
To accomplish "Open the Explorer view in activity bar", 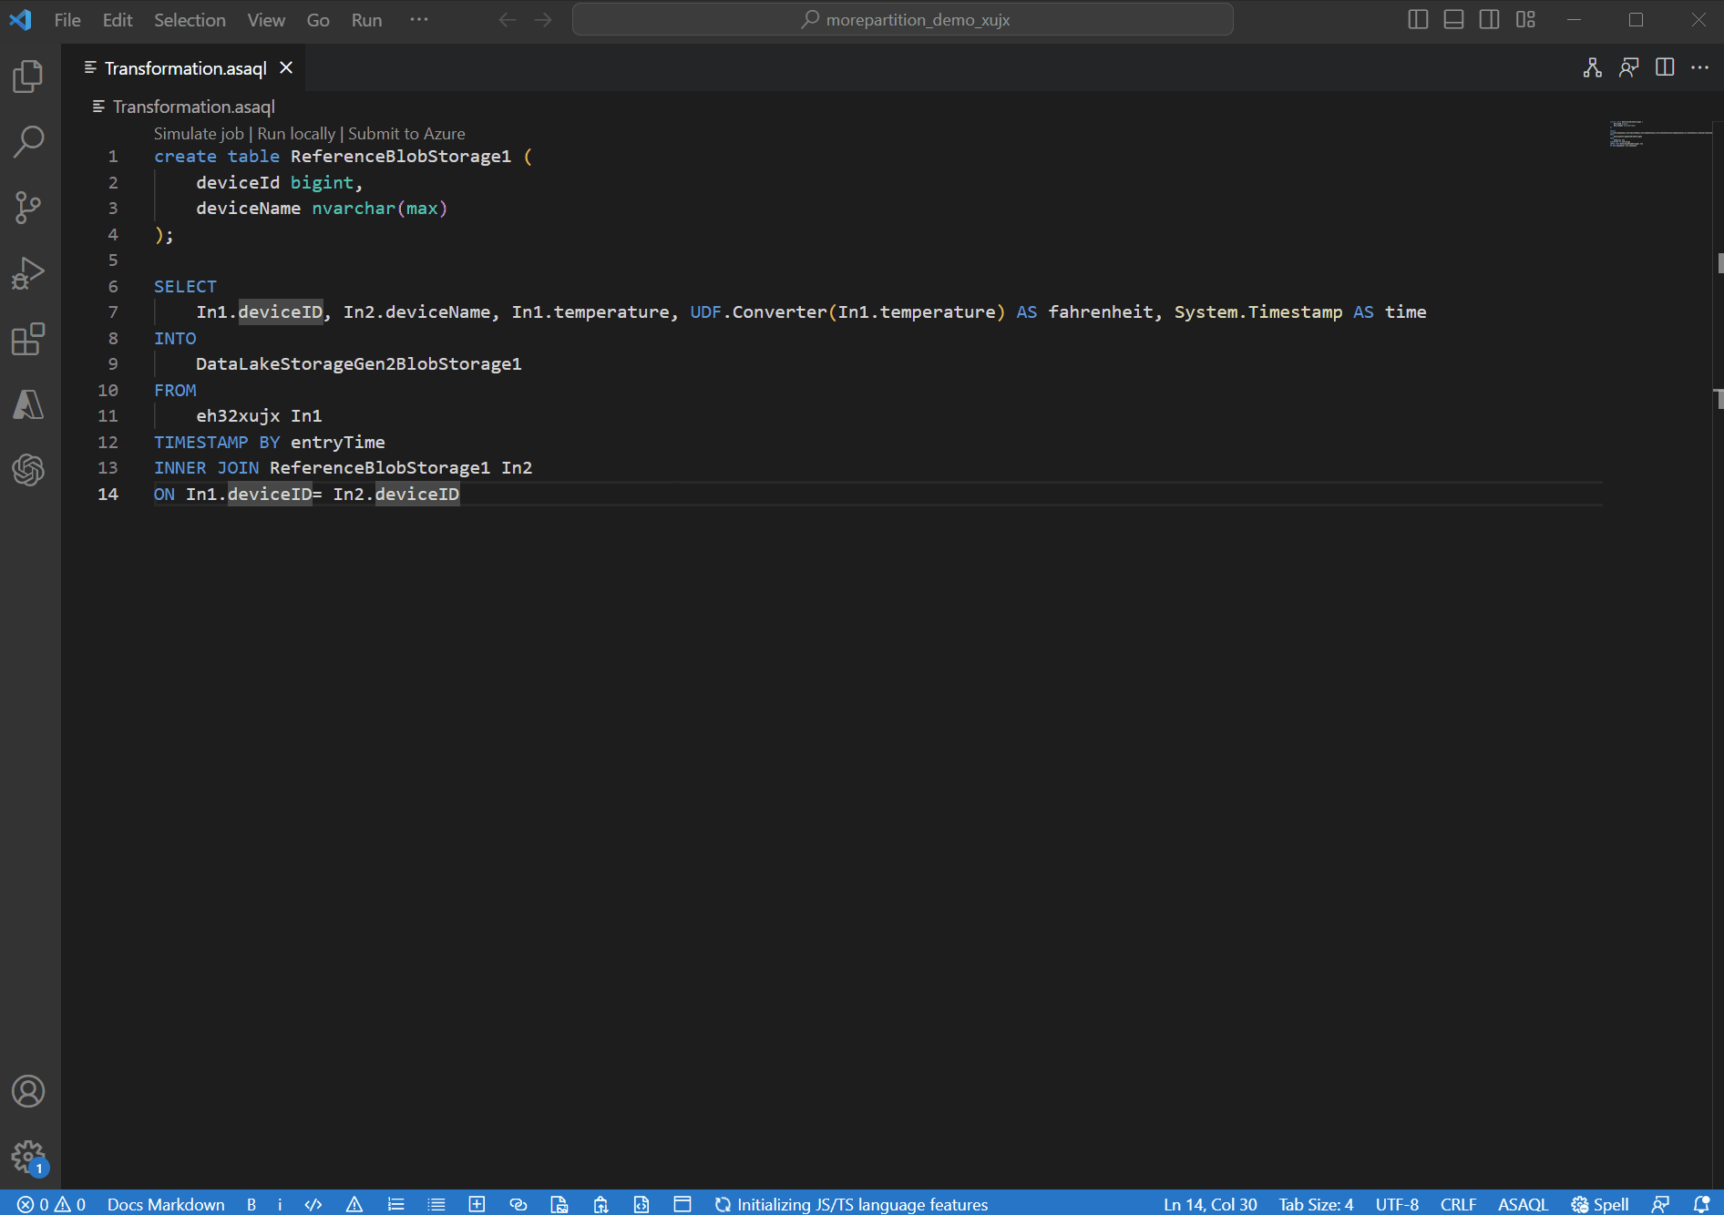I will coord(28,77).
